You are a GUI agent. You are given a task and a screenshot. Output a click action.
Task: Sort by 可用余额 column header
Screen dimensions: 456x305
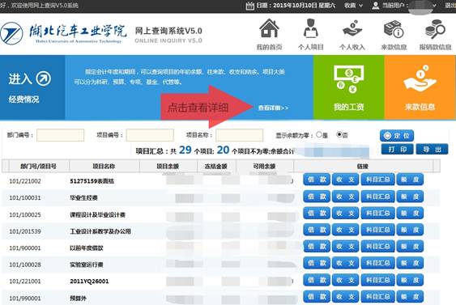[264, 167]
